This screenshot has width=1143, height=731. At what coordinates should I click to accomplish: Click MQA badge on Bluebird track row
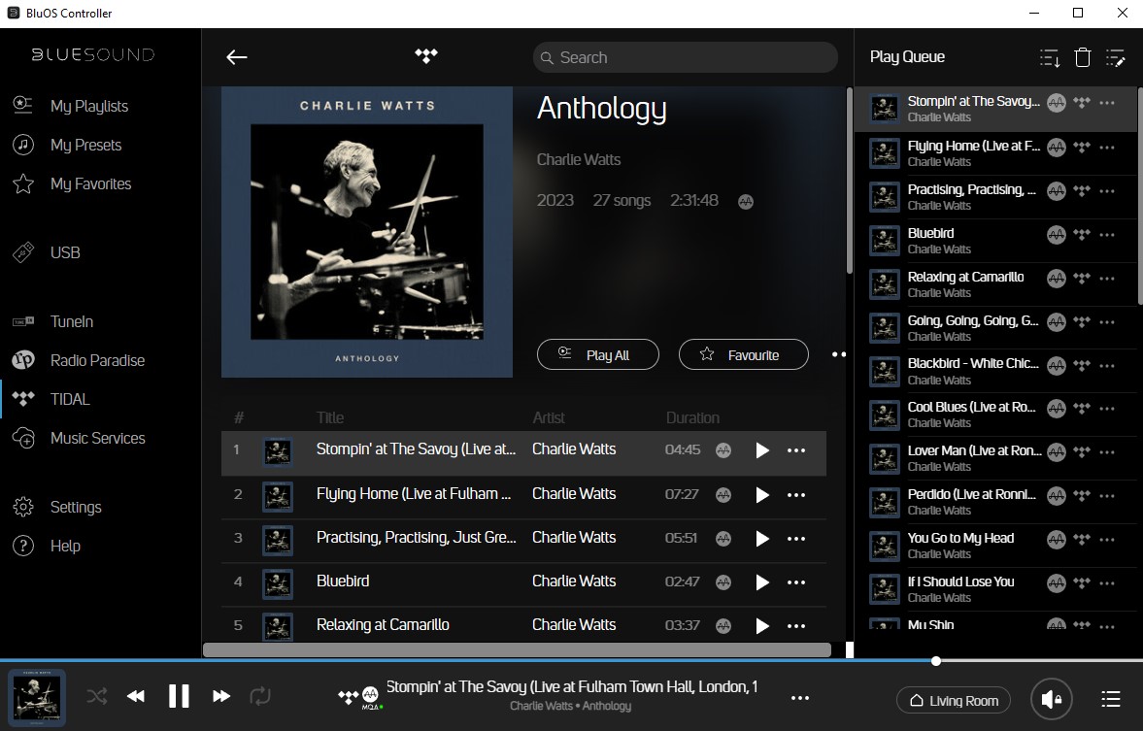point(723,582)
